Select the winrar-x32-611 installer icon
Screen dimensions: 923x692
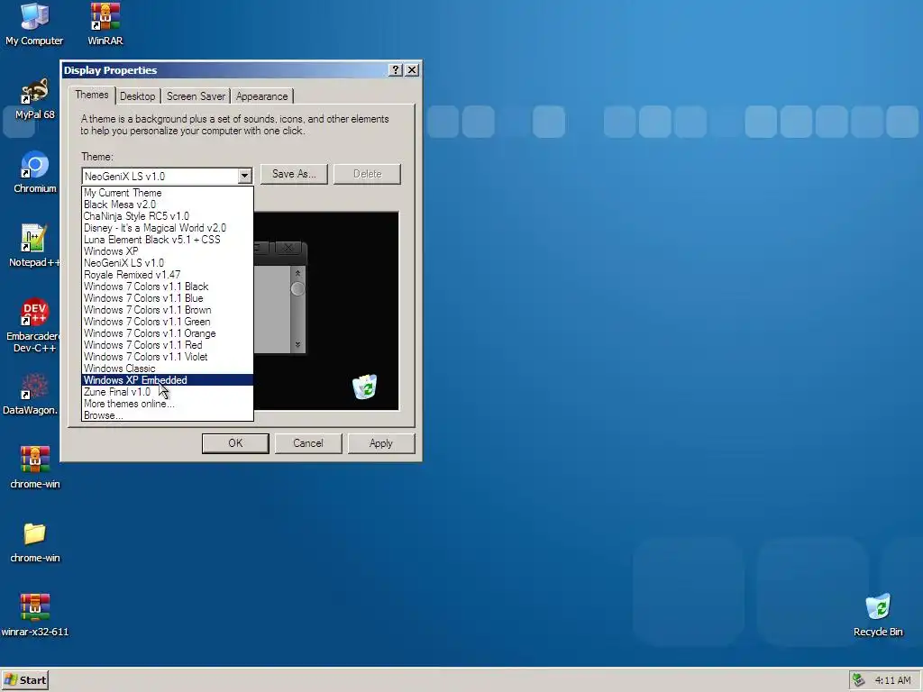point(35,615)
